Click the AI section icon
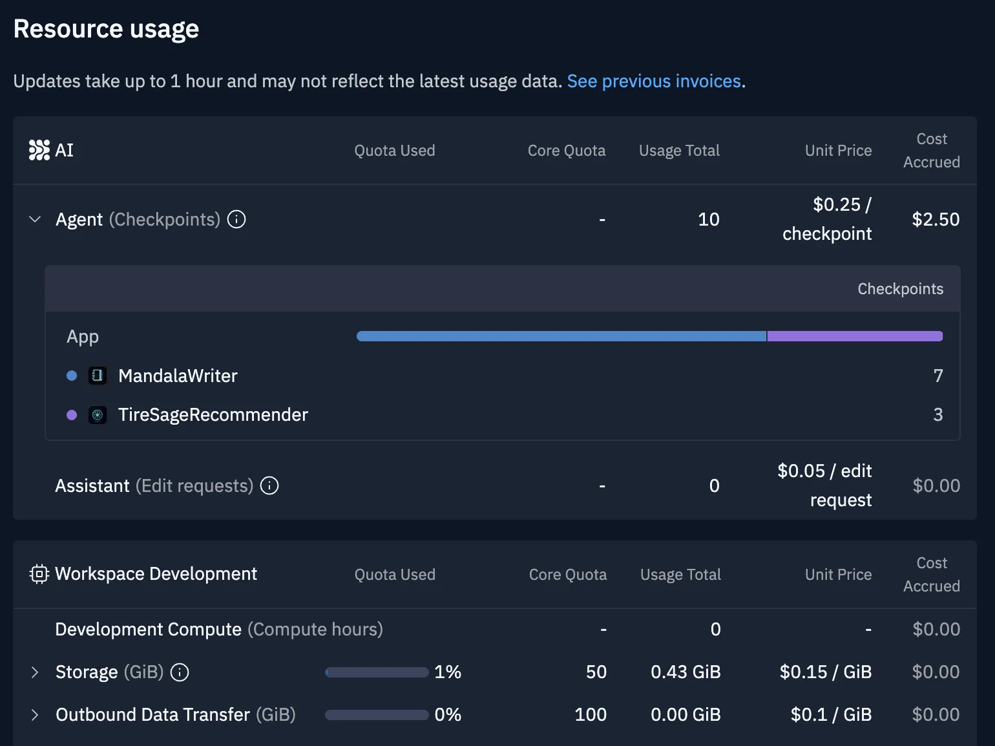 pos(39,150)
